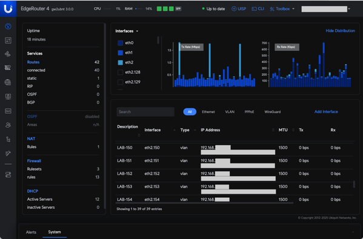Click the CLI terminal icon
The height and width of the screenshot is (239, 363).
254,9
